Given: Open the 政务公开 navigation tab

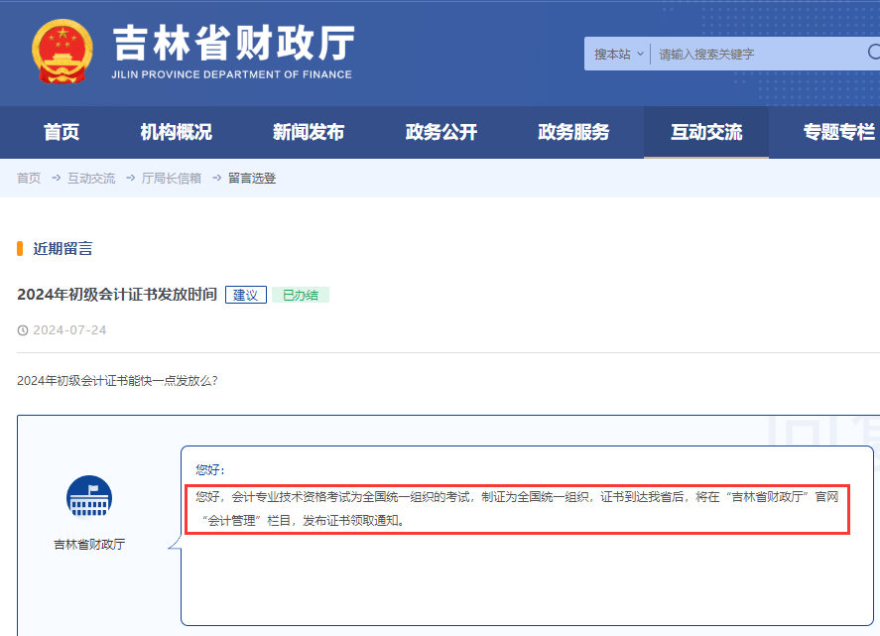Looking at the screenshot, I should [x=441, y=132].
